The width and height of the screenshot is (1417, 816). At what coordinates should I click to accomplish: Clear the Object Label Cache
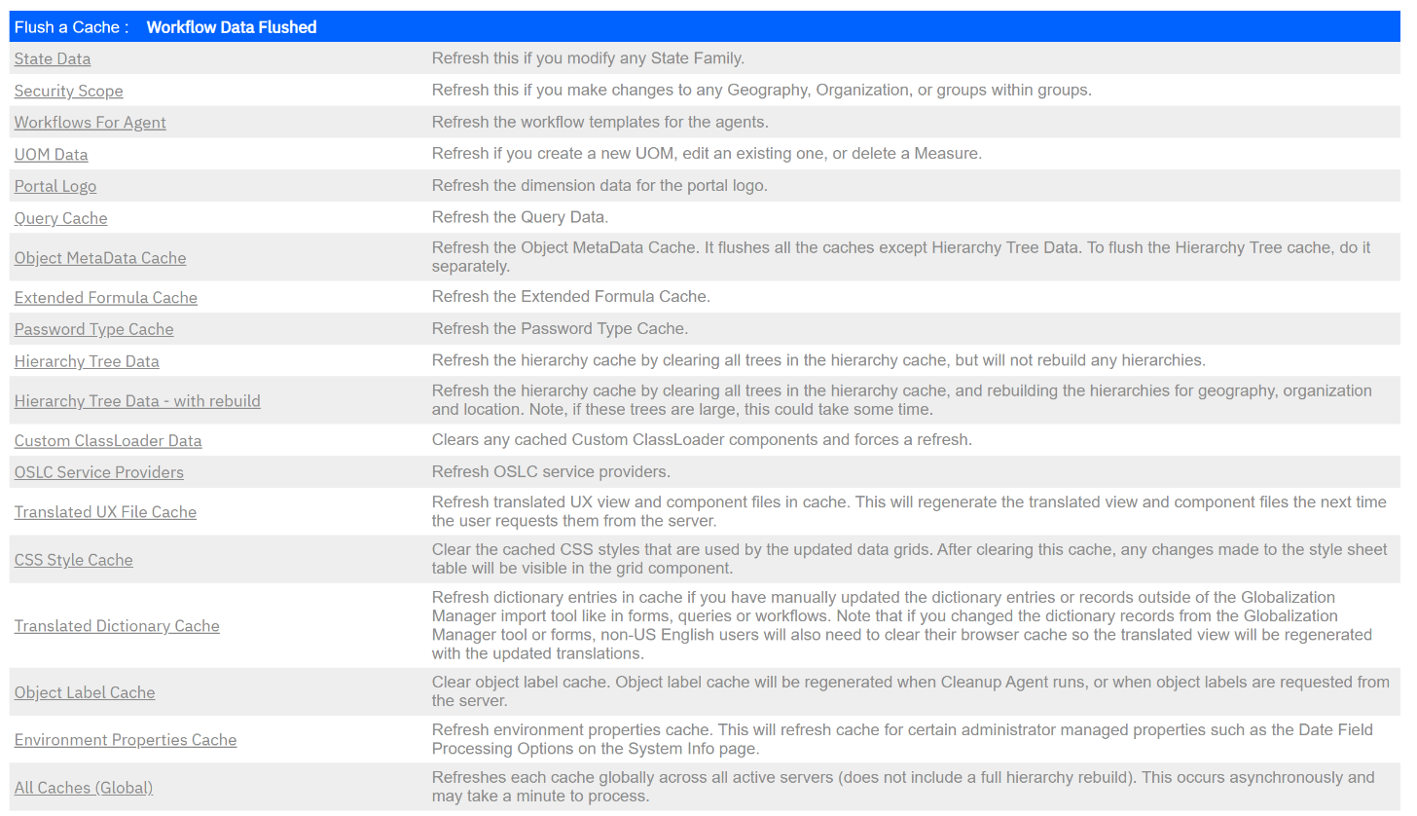pyautogui.click(x=85, y=692)
